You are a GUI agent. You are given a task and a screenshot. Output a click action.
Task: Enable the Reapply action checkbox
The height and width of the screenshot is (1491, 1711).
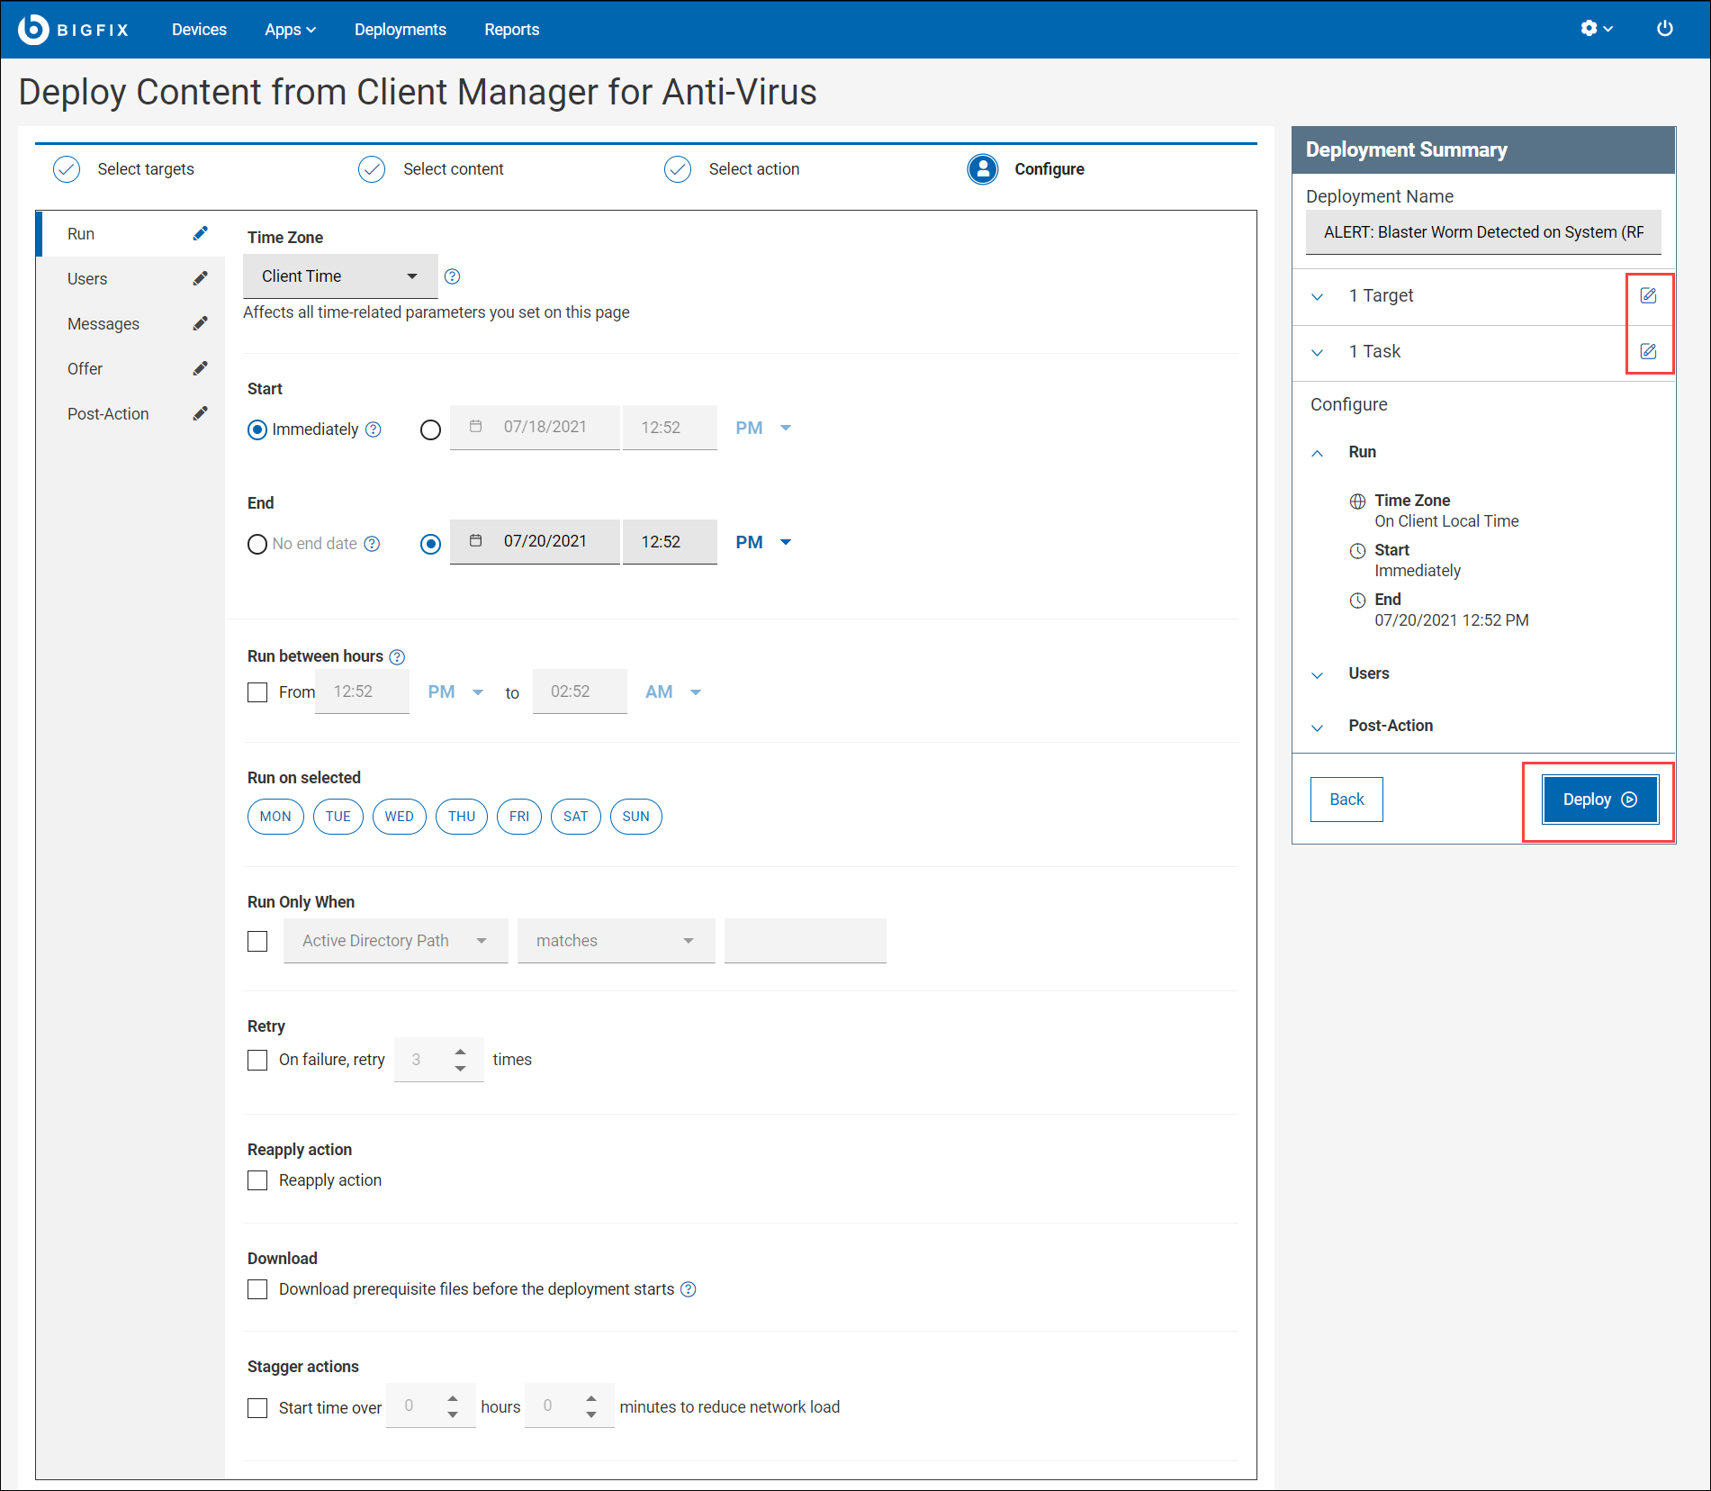pyautogui.click(x=257, y=1180)
